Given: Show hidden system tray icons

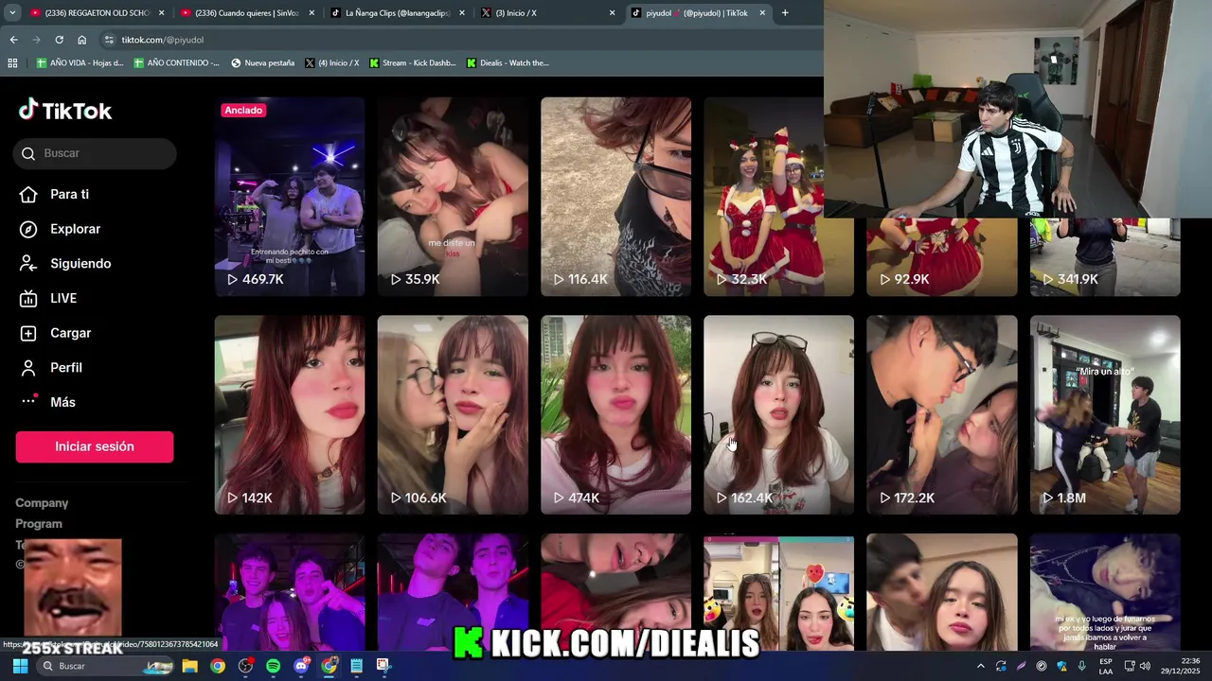Looking at the screenshot, I should 981,666.
